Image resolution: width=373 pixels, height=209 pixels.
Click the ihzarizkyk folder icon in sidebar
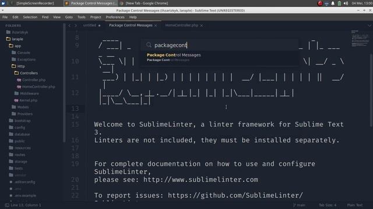(8, 32)
